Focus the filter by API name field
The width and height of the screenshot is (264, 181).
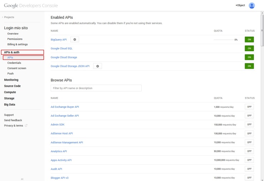[x=96, y=88]
